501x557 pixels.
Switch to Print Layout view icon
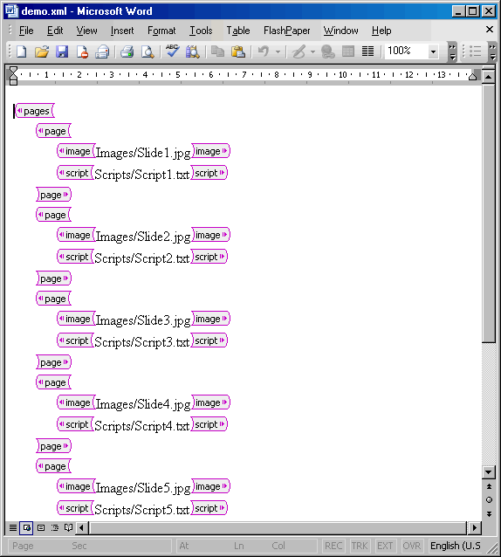(x=41, y=528)
